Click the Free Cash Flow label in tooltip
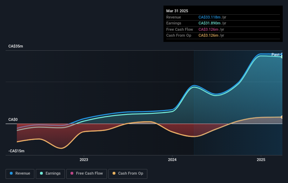288x183 pixels. pyautogui.click(x=180, y=29)
